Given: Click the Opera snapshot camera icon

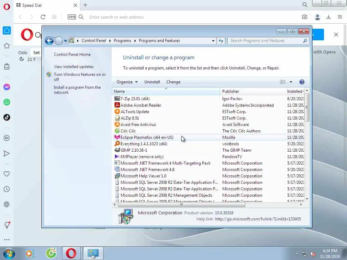Looking at the screenshot, I should [305, 17].
